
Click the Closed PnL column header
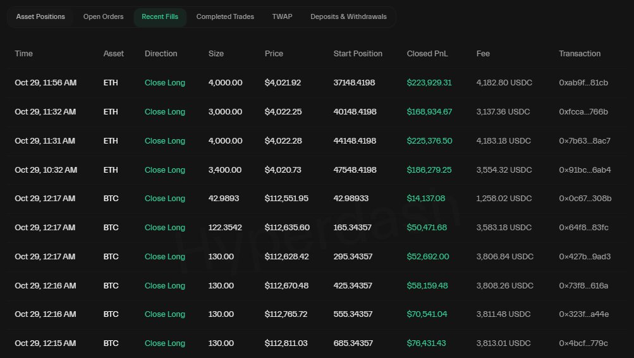point(427,54)
